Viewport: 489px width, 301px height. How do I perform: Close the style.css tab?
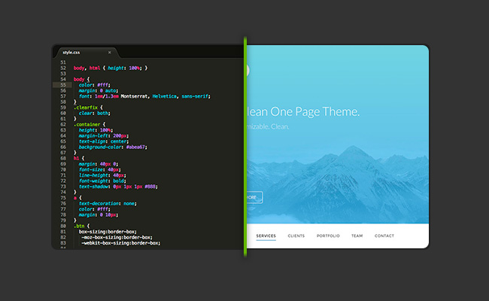click(x=109, y=52)
